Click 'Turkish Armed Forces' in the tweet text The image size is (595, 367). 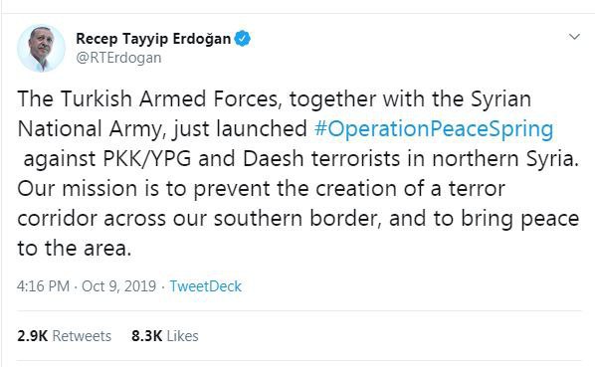coord(171,98)
